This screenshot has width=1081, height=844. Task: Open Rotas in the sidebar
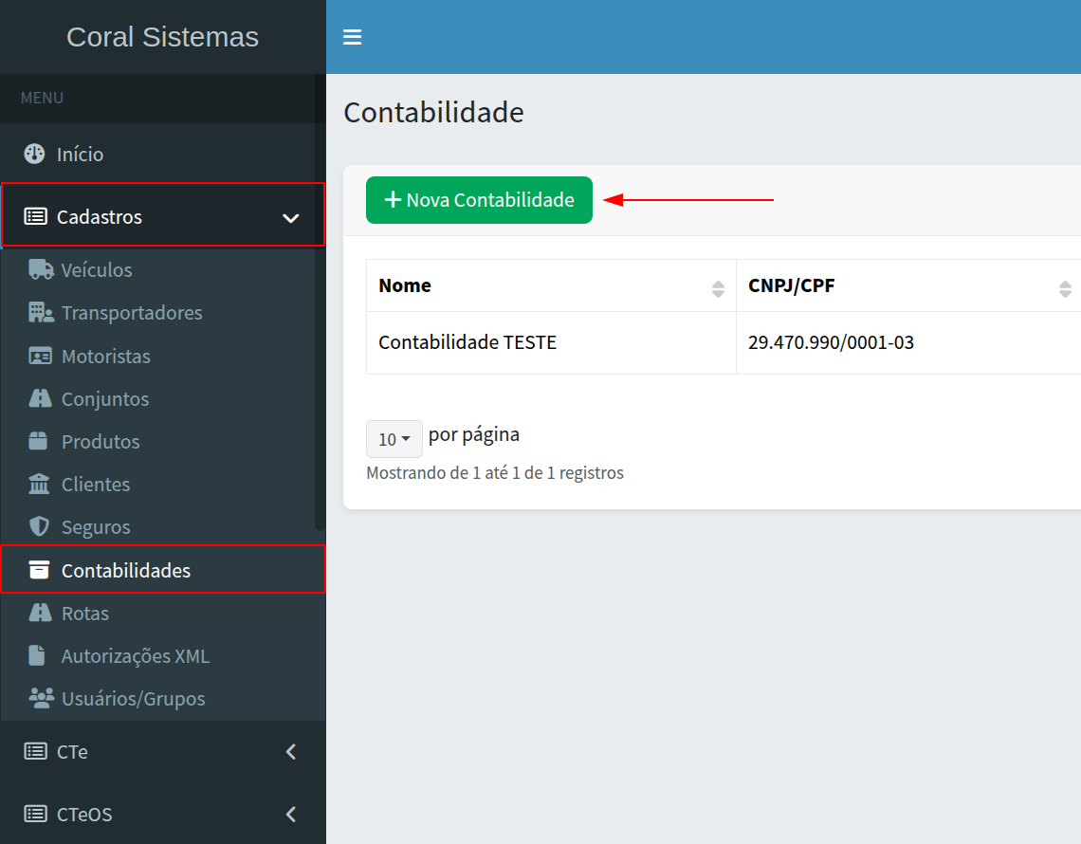85,614
